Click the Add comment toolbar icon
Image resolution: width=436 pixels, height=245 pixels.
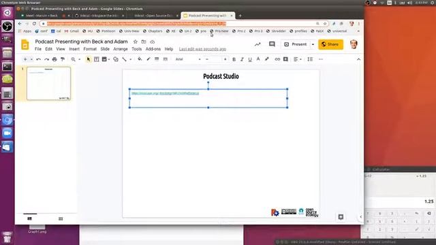(285, 59)
